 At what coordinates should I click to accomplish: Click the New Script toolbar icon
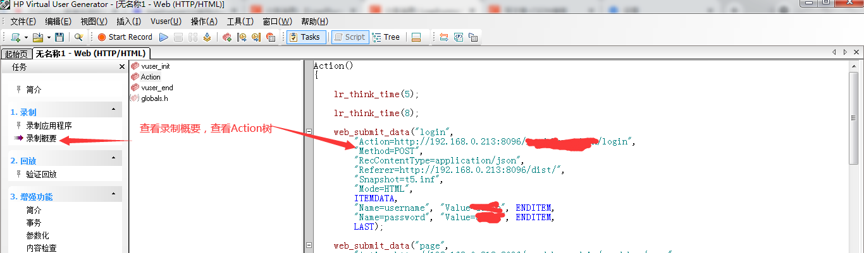tap(15, 37)
